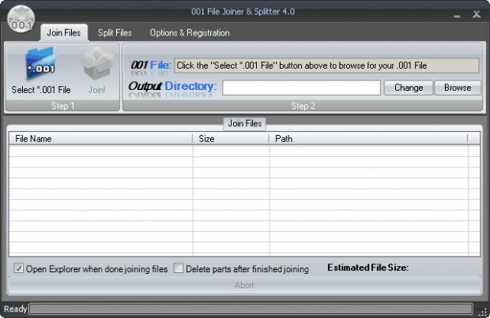The image size is (490, 318).
Task: Click the Browse button
Action: [x=458, y=88]
